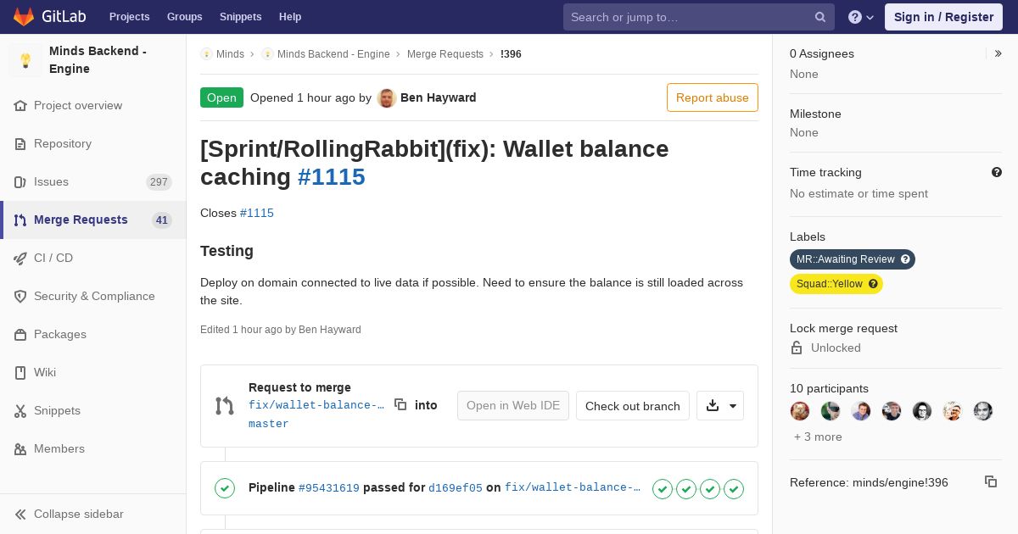This screenshot has width=1018, height=534.
Task: Click Merge Requests breadcrumb link
Action: click(445, 54)
